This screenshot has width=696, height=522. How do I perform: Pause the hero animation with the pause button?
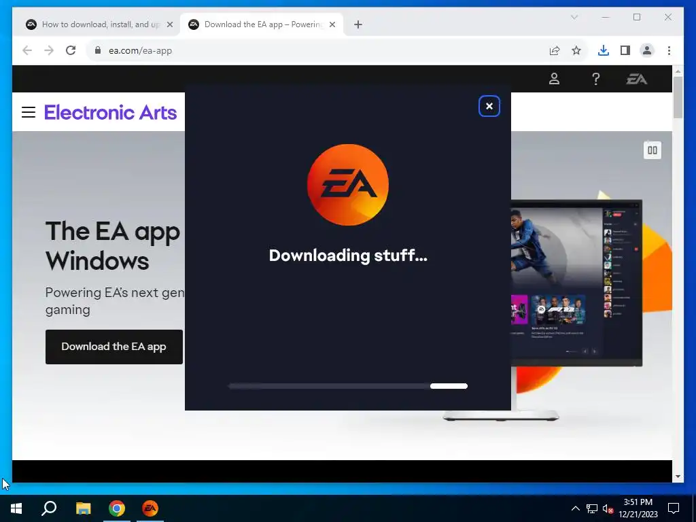tap(652, 150)
